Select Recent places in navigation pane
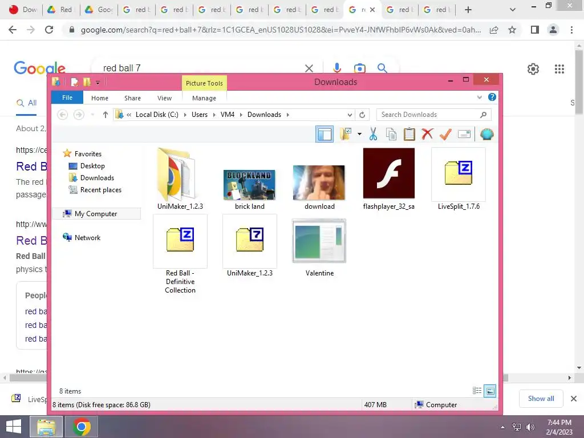584x438 pixels. point(101,189)
